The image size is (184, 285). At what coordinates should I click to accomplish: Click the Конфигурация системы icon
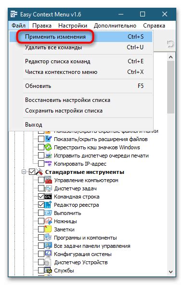tap(48, 254)
